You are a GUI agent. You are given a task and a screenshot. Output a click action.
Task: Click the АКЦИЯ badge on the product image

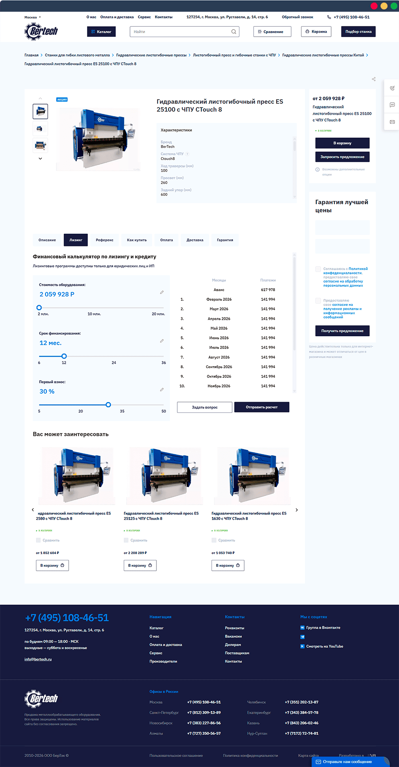pyautogui.click(x=62, y=99)
